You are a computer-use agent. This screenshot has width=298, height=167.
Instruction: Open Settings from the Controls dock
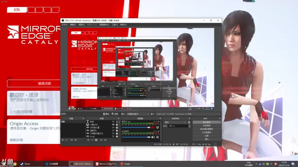click(x=207, y=136)
